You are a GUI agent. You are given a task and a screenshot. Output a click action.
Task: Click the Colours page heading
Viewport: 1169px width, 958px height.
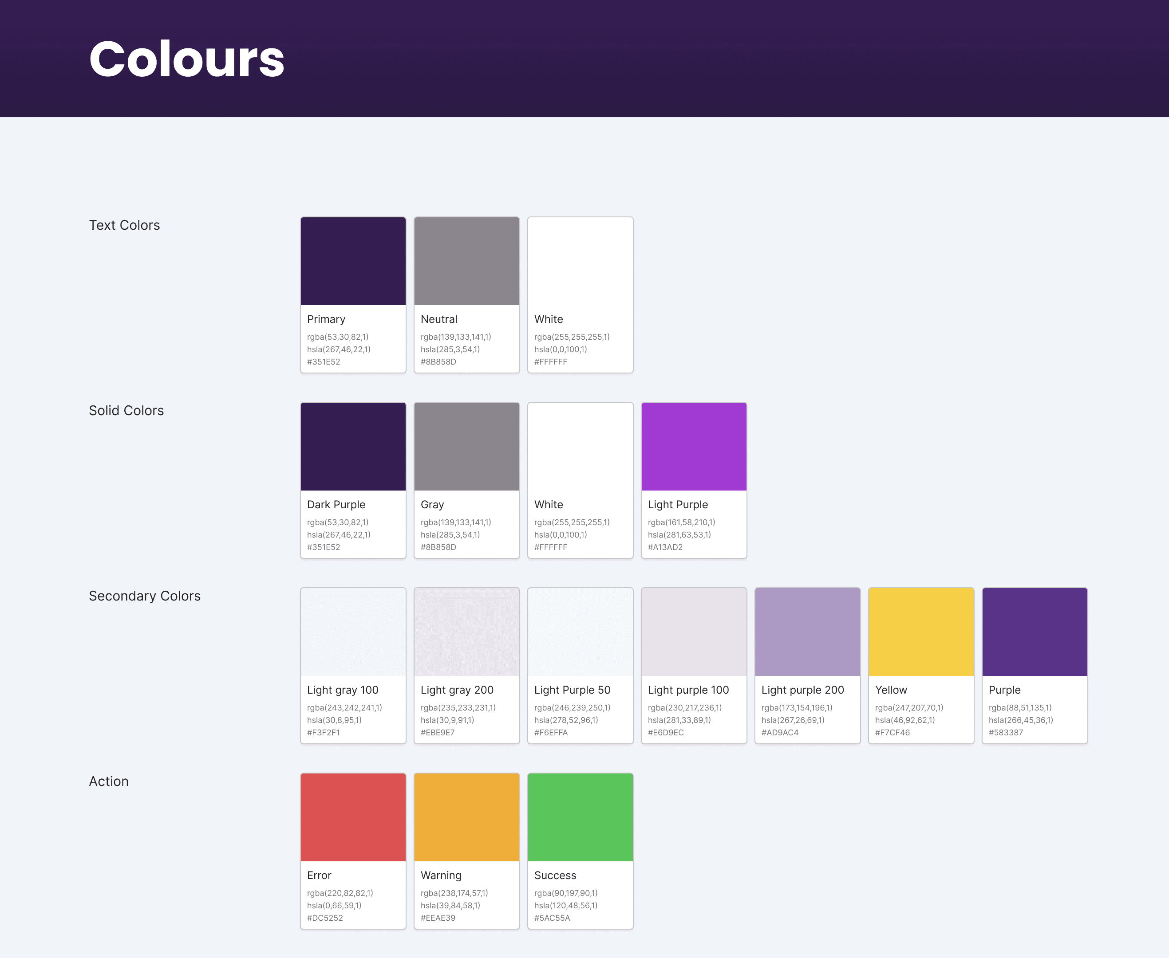(187, 59)
